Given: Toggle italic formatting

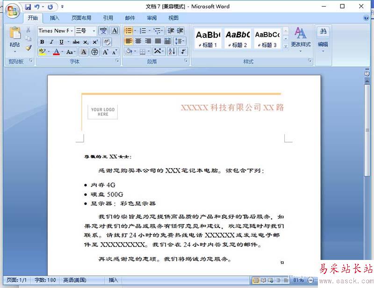Looking at the screenshot, I should pos(51,42).
